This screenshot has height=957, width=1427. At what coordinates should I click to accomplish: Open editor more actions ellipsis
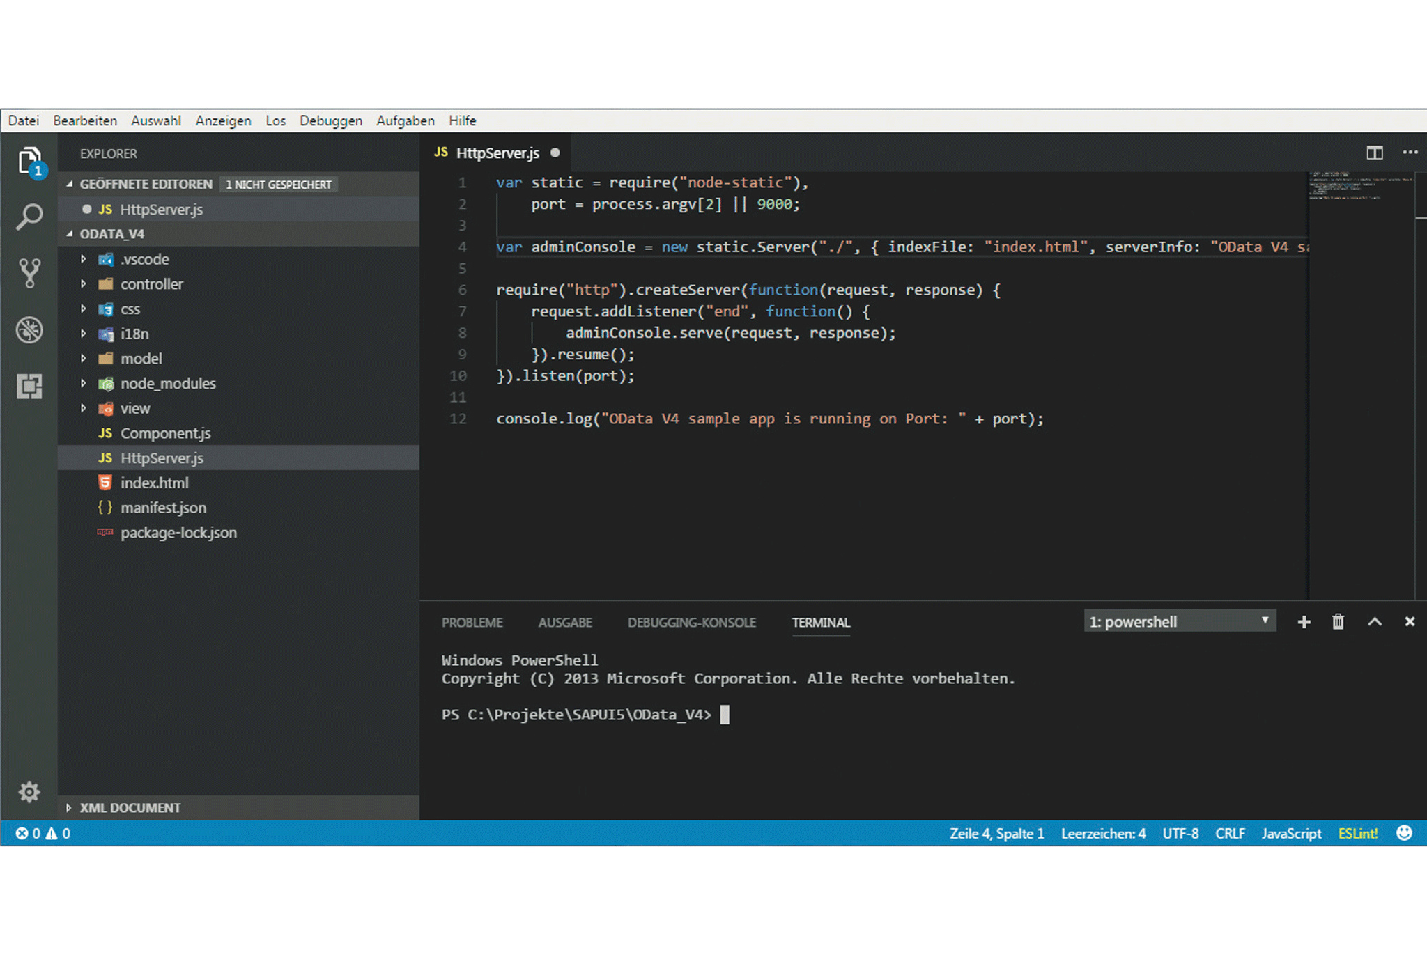1410,153
